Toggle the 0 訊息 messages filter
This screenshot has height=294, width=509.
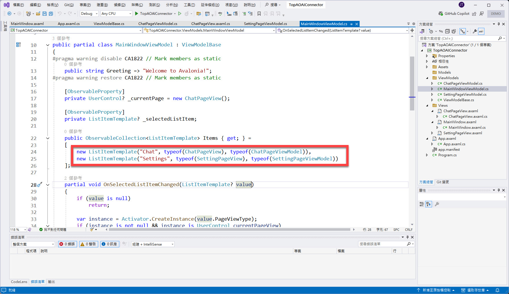coord(109,244)
